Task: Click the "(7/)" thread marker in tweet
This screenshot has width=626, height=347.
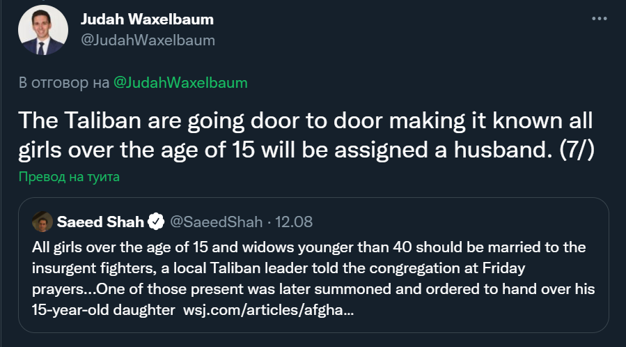Action: click(x=577, y=150)
